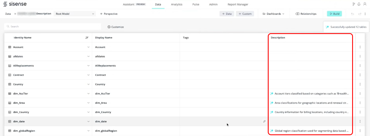Image resolution: width=370 pixels, height=136 pixels.
Task: Open row options menu for AllReplacements
Action: point(360,66)
